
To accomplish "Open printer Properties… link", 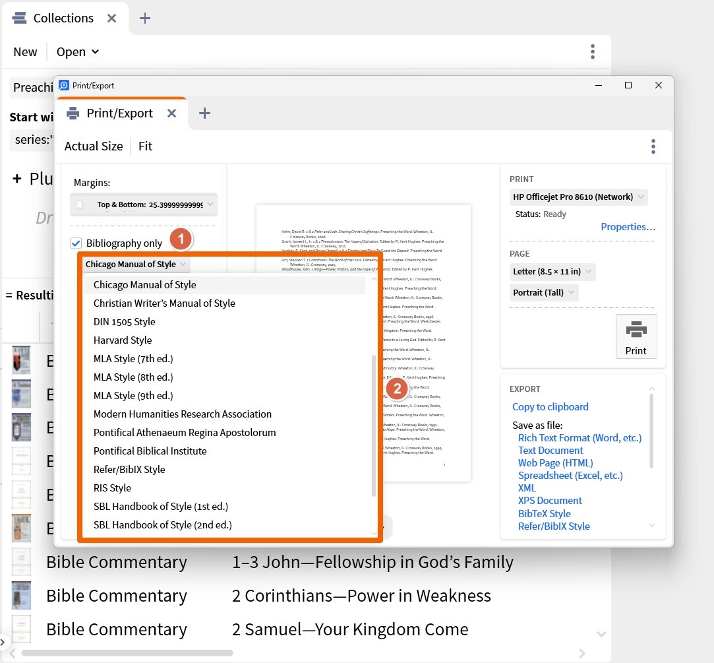I will click(x=628, y=227).
